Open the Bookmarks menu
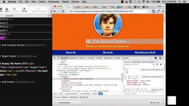This screenshot has height=106, width=189. (x=54, y=2)
